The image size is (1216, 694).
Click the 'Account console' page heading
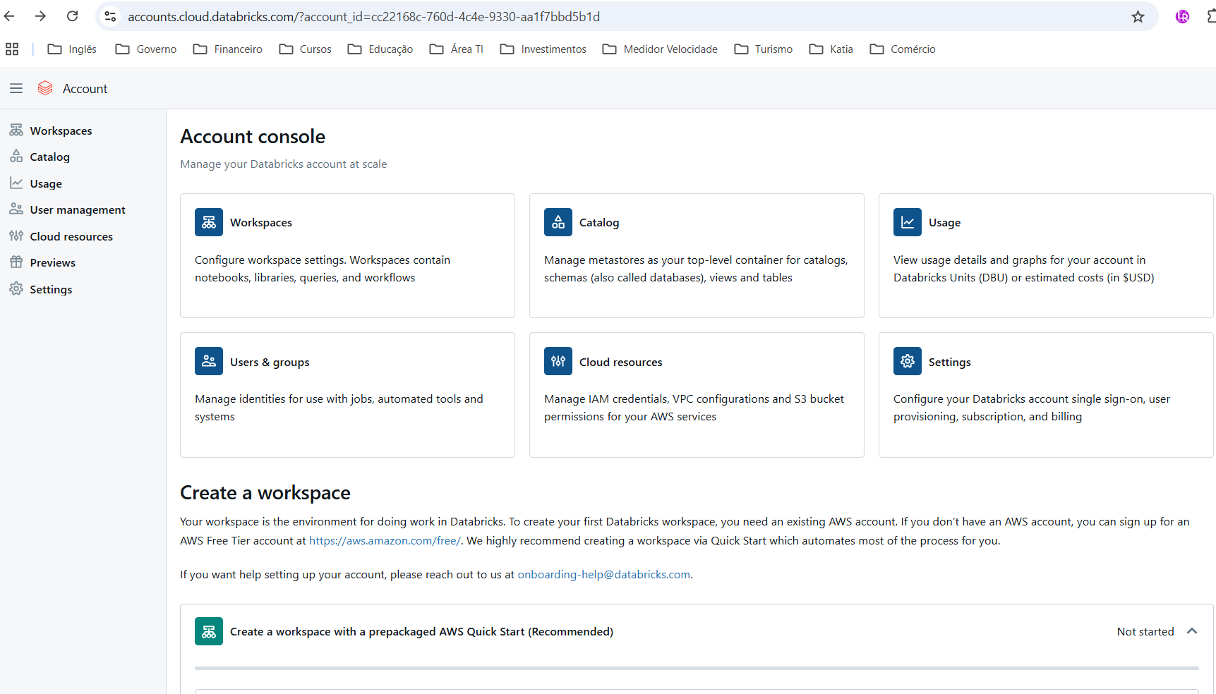[x=253, y=136]
